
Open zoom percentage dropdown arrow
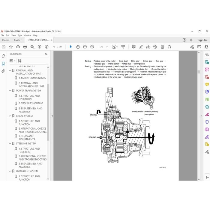click(107, 47)
